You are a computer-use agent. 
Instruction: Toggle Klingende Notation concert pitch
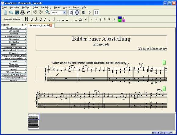12,19
